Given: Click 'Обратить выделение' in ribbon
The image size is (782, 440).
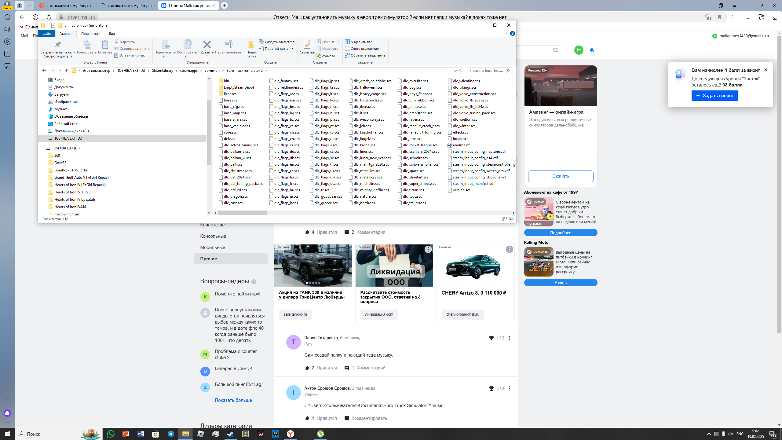Looking at the screenshot, I should click(x=365, y=55).
